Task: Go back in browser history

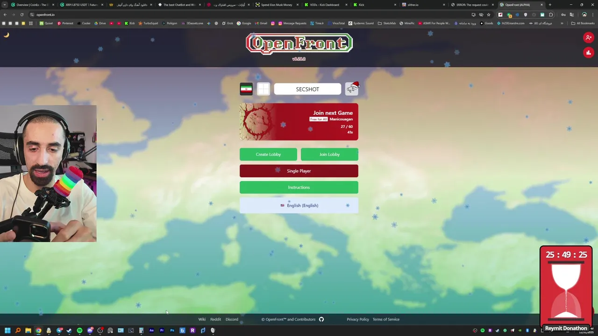Action: click(x=5, y=14)
